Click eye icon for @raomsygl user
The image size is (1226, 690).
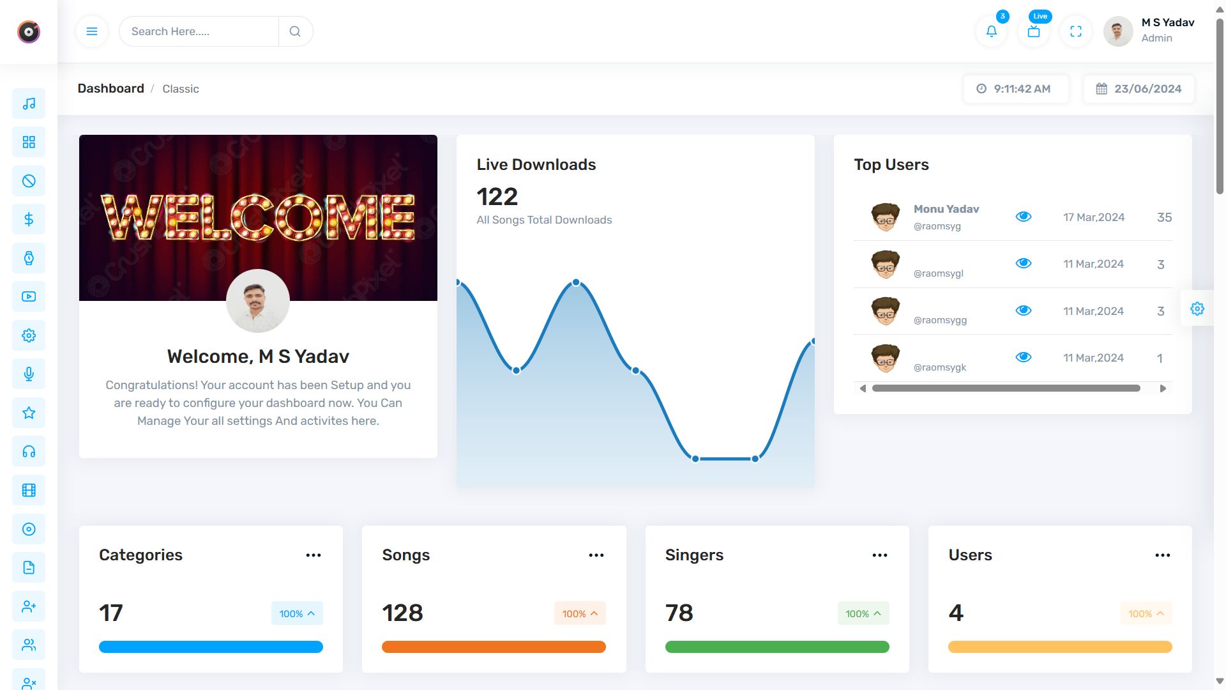click(x=1023, y=263)
